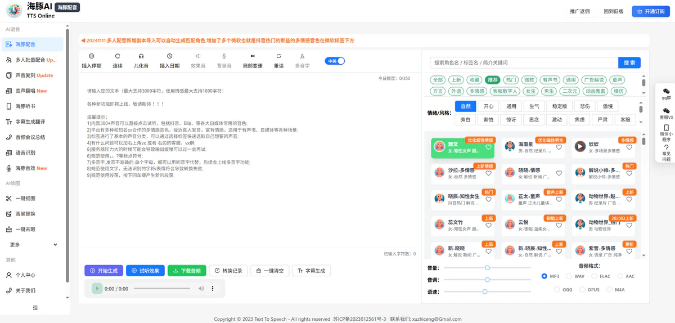The height and width of the screenshot is (323, 675).
Task: Apply 重读 emphasis tool
Action: coord(278,56)
